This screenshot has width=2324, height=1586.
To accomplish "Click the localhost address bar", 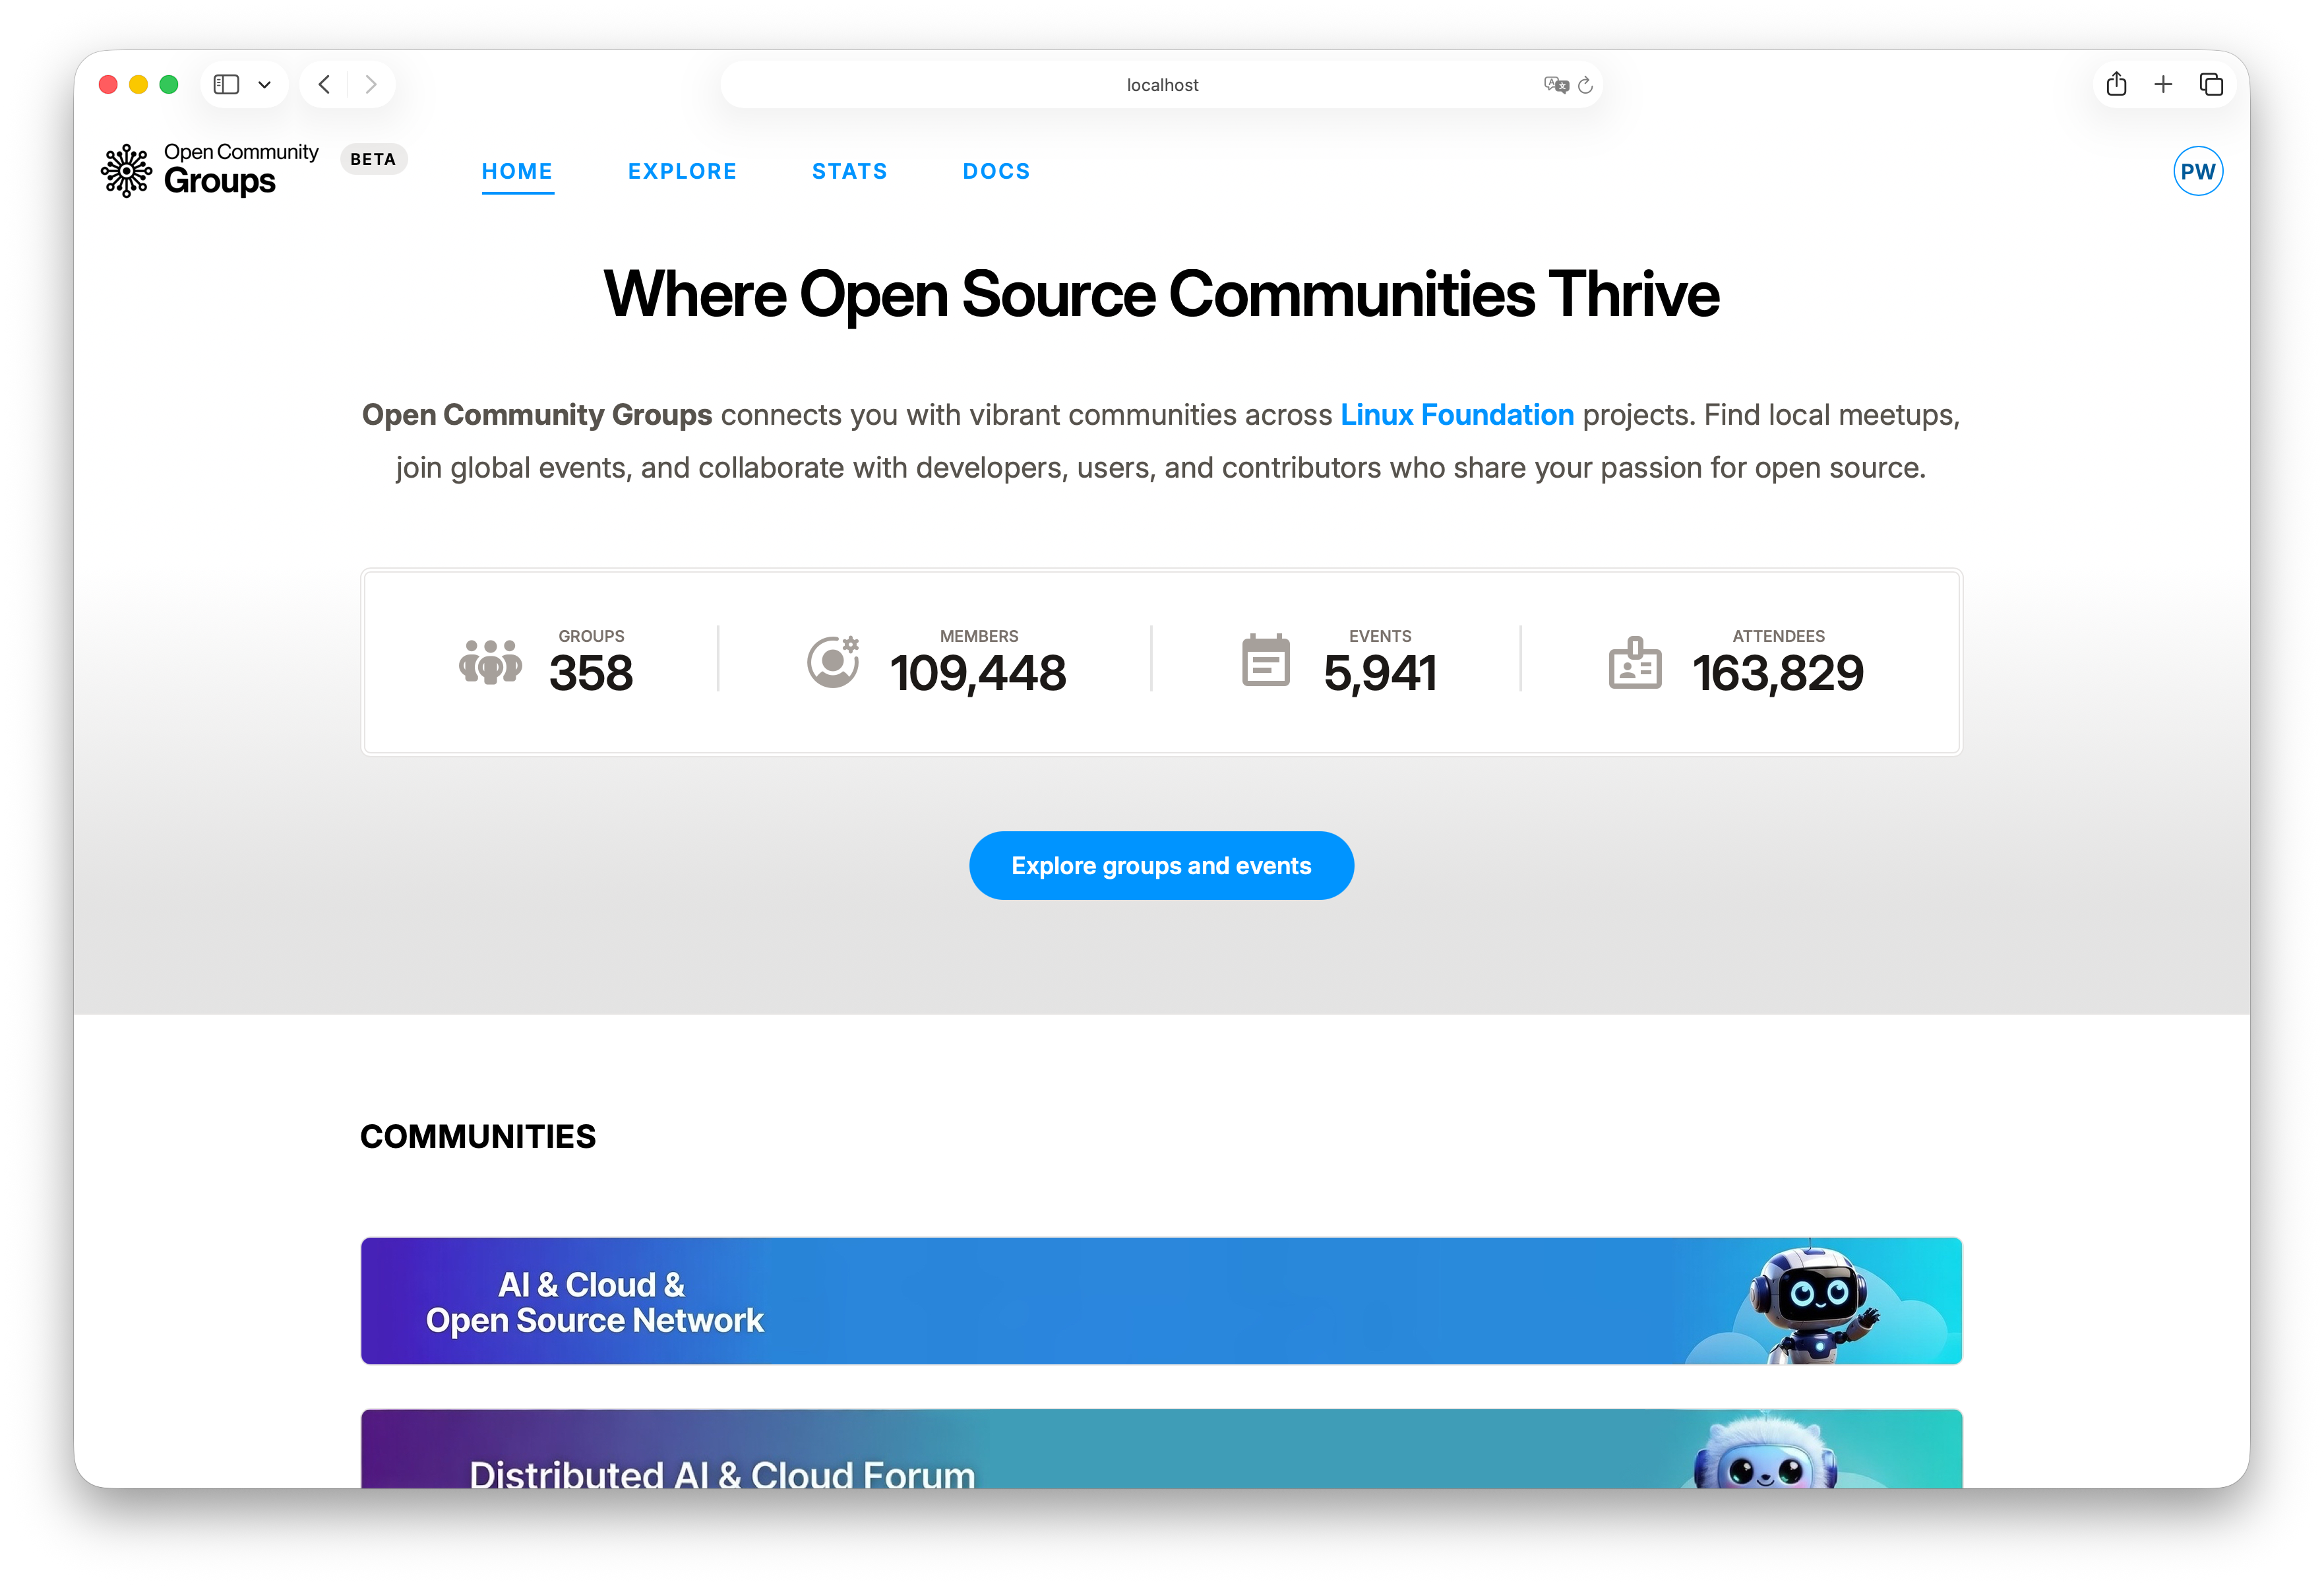I will point(1161,85).
